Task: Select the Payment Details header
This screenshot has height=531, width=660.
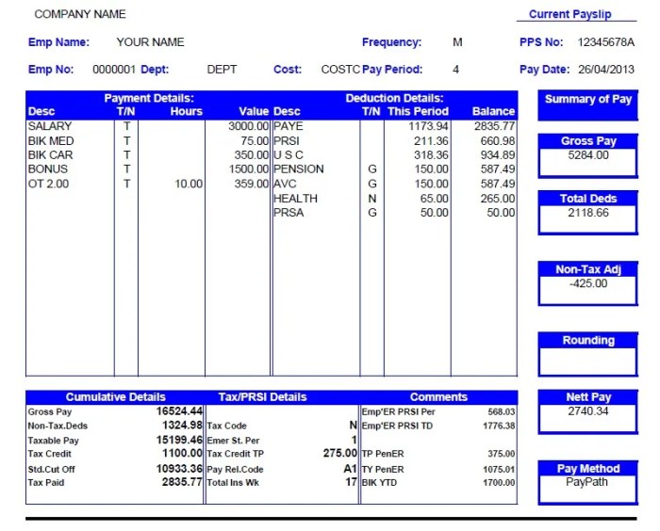Action: (x=149, y=98)
